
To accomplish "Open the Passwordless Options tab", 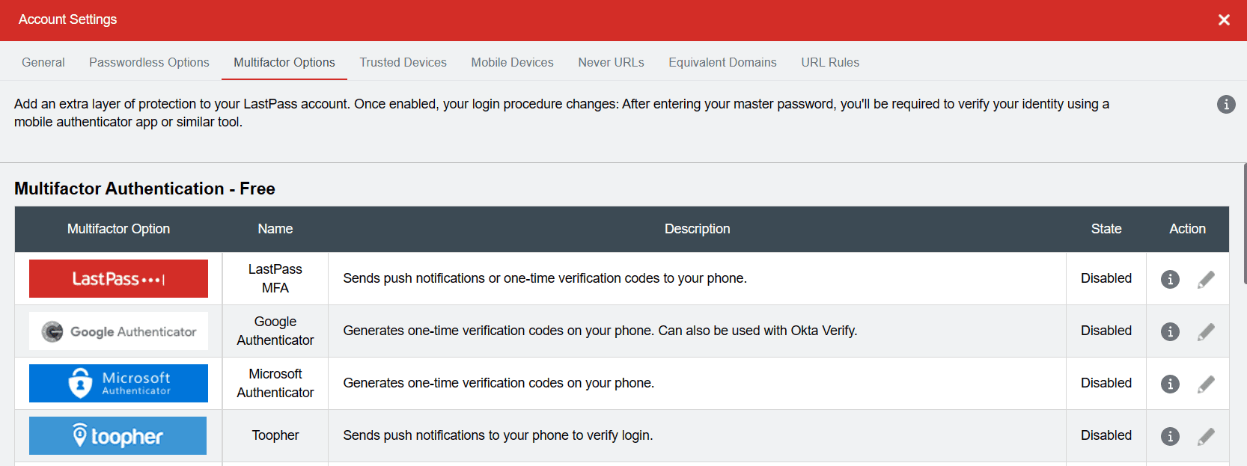I will coord(149,62).
